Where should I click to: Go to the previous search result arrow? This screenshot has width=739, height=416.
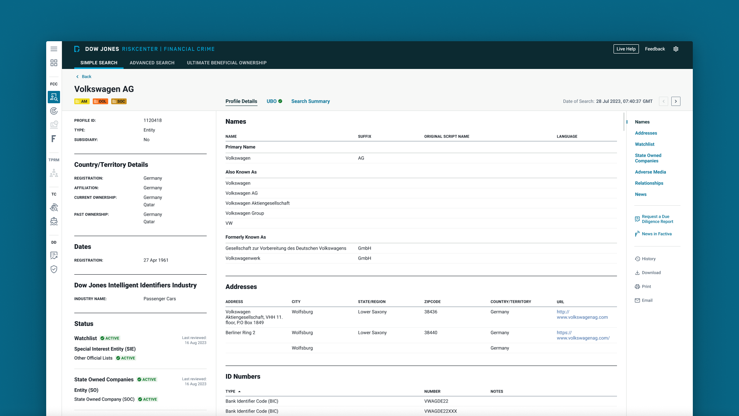664,101
